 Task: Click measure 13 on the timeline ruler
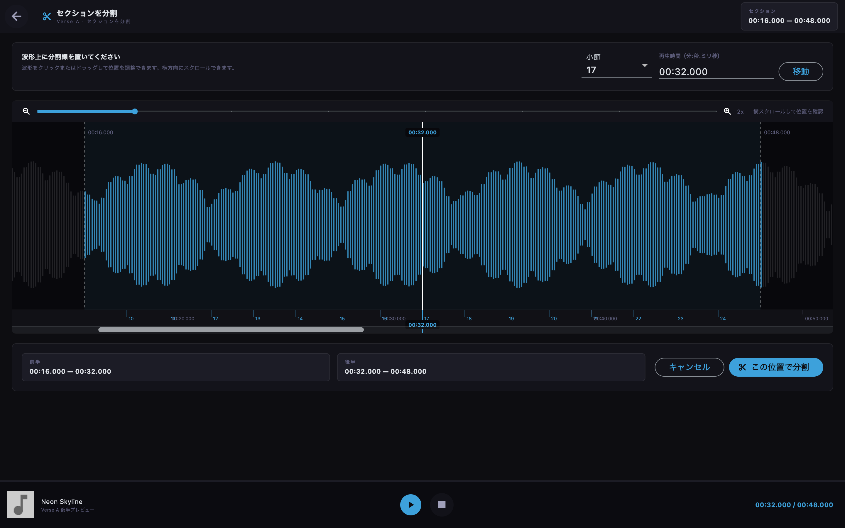[258, 319]
